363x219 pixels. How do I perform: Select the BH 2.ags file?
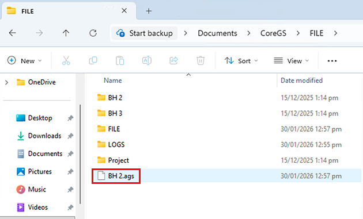116,176
